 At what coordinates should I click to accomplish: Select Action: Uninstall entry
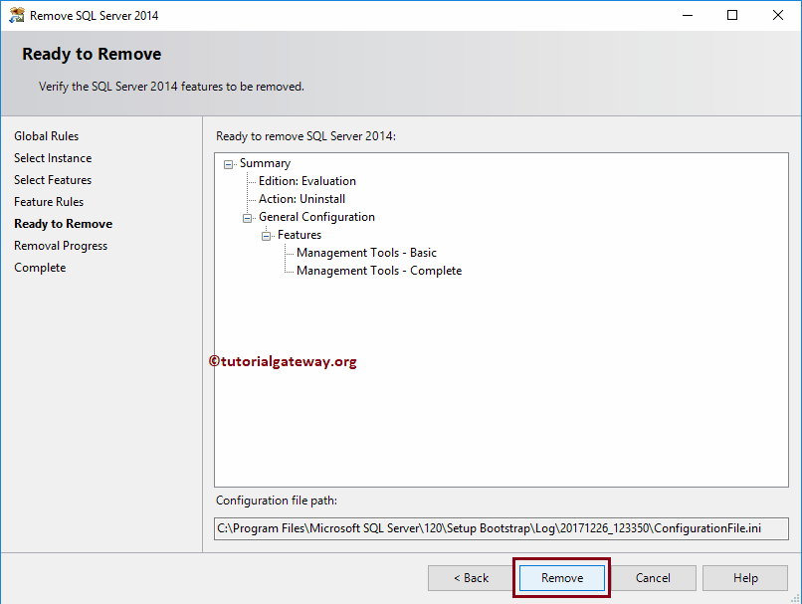click(x=301, y=199)
